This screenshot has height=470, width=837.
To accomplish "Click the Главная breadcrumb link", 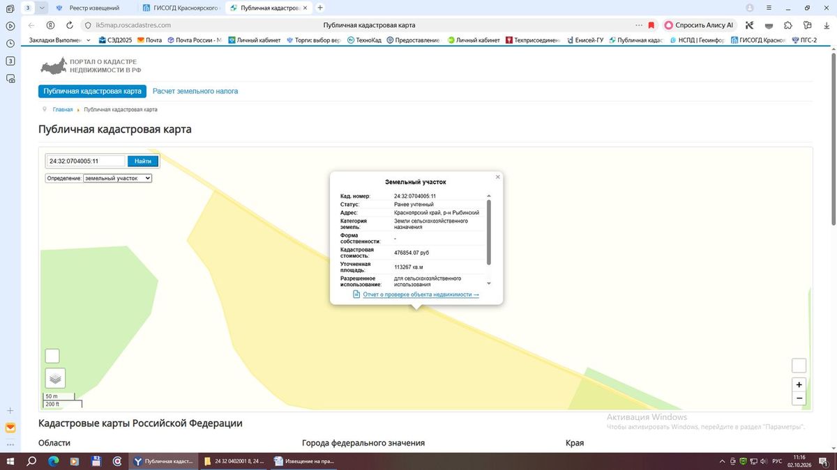I will (x=63, y=110).
